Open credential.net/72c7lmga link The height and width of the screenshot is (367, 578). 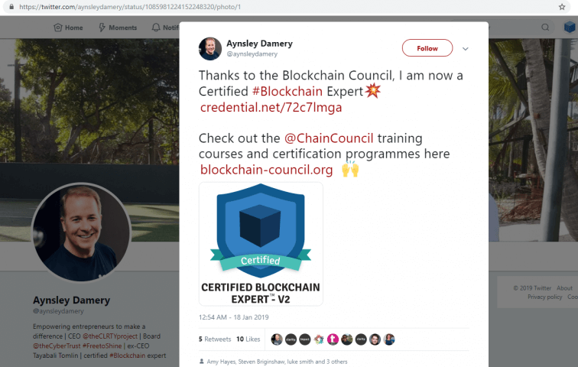pyautogui.click(x=271, y=107)
